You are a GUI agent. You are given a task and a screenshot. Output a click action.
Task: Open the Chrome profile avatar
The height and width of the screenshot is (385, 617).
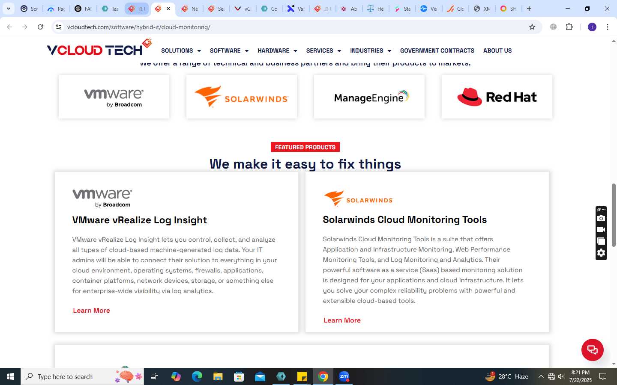(592, 27)
